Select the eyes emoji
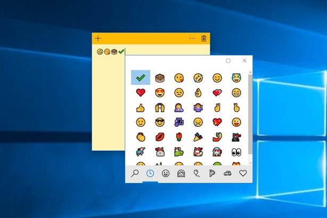 (x=236, y=152)
